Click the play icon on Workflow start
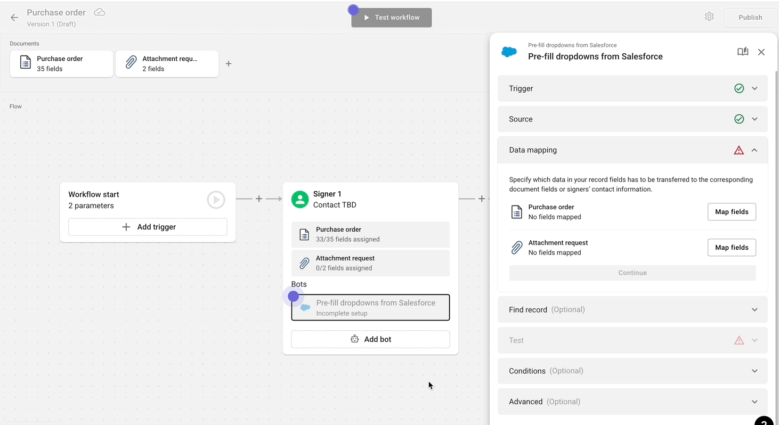Image resolution: width=779 pixels, height=425 pixels. (215, 200)
